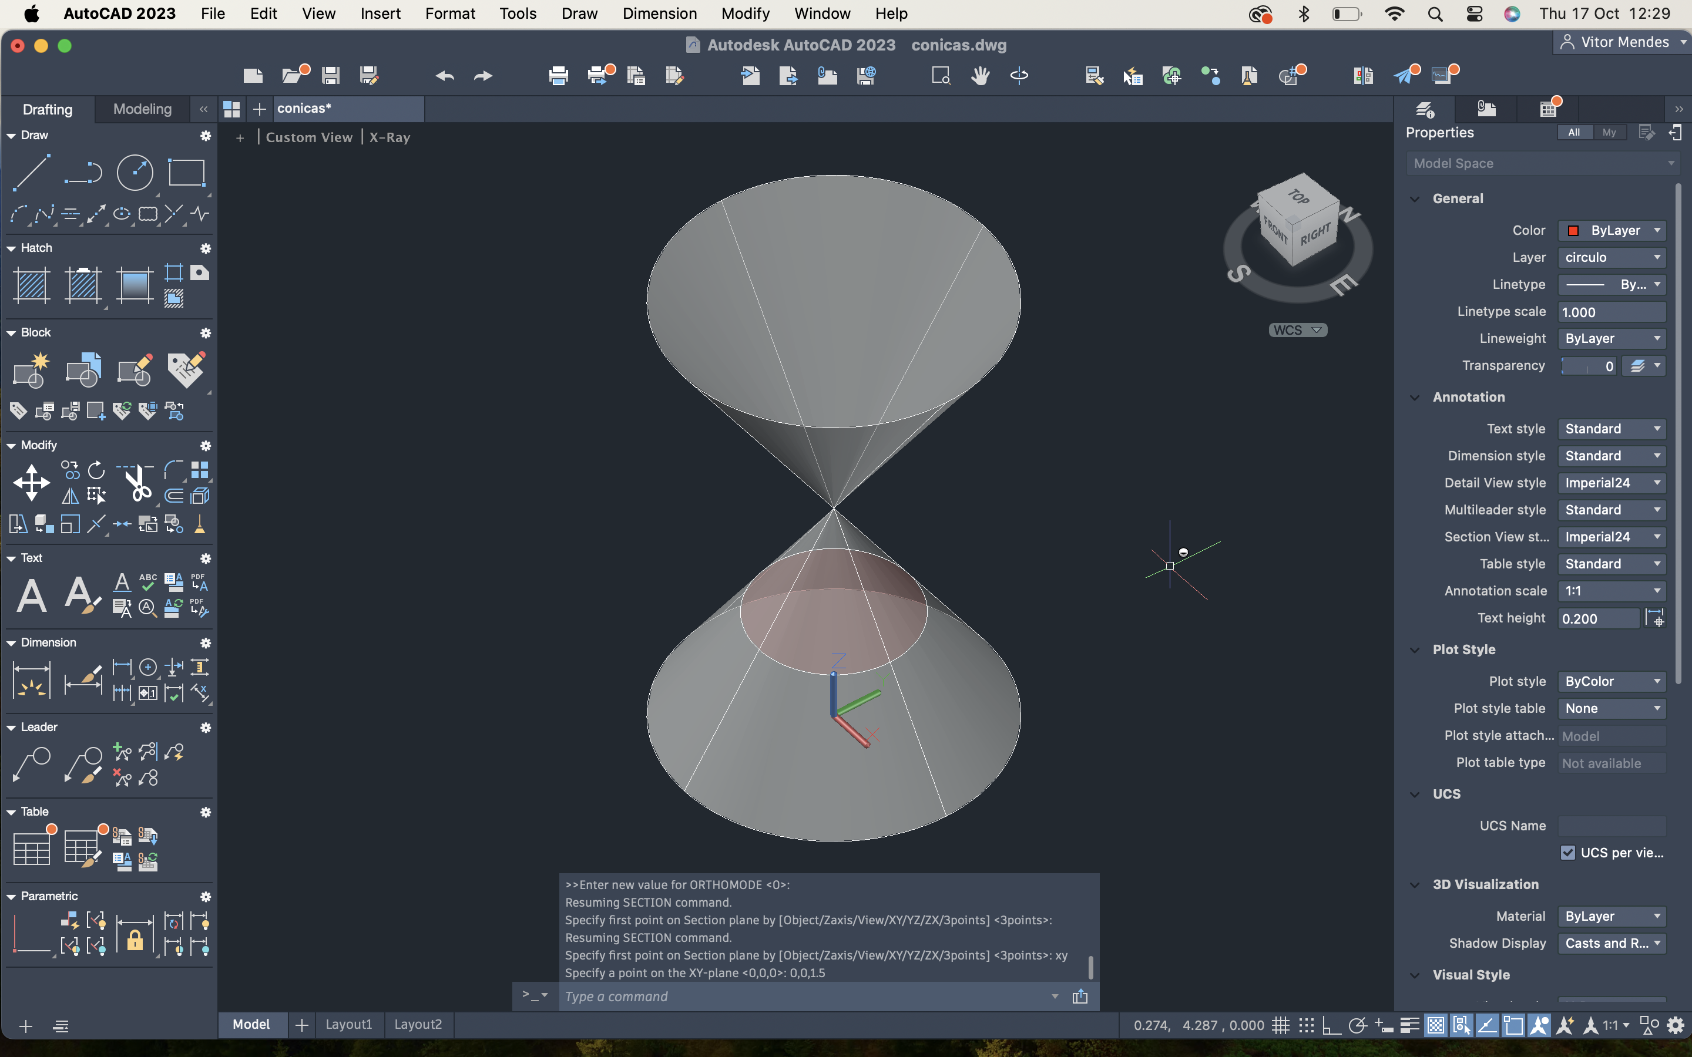This screenshot has height=1057, width=1692.
Task: Click the X-Ray visual style label
Action: pos(390,137)
